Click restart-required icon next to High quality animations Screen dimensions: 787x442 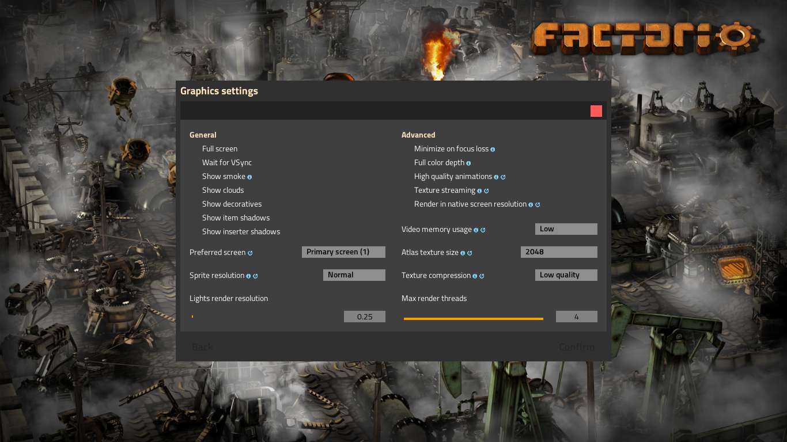pos(503,177)
